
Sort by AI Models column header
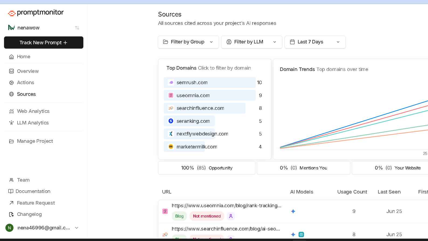click(x=302, y=192)
